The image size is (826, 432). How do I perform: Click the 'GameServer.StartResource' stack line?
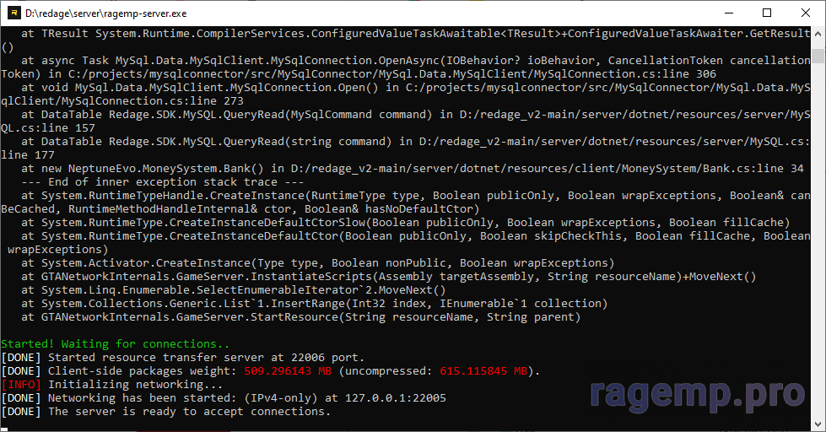301,317
